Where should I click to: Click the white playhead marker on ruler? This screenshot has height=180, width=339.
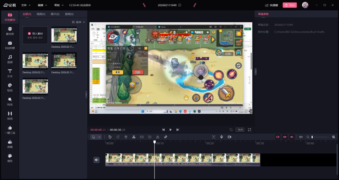154,142
